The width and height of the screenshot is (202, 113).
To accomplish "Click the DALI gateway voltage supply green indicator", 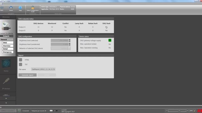I will click(x=110, y=40).
